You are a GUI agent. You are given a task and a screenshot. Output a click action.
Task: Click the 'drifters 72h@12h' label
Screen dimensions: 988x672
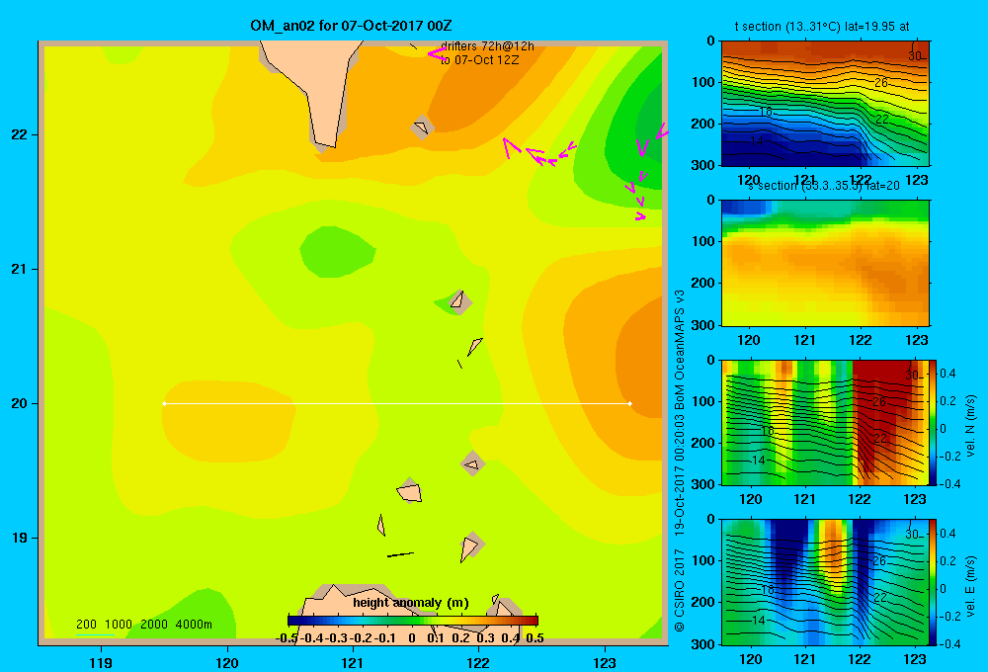487,46
